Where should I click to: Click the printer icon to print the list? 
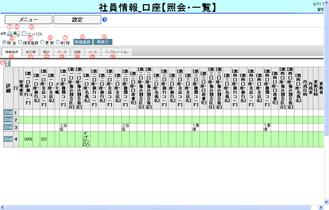pos(10,34)
